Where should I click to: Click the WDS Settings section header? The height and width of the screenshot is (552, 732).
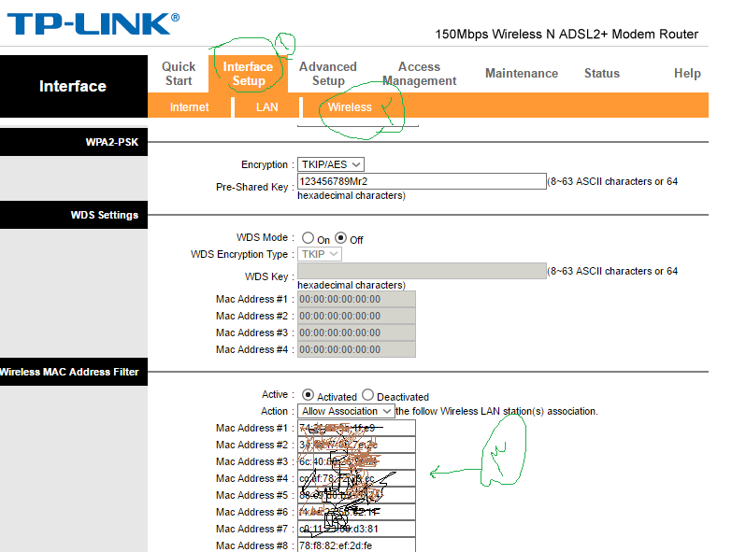74,215
